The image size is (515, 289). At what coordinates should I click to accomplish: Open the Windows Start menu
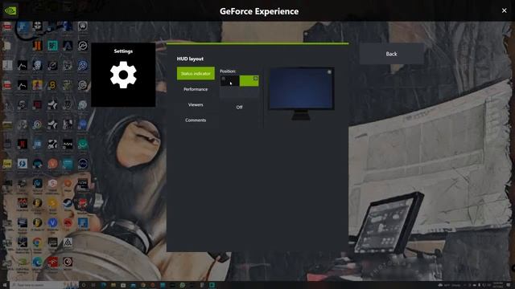click(x=5, y=285)
